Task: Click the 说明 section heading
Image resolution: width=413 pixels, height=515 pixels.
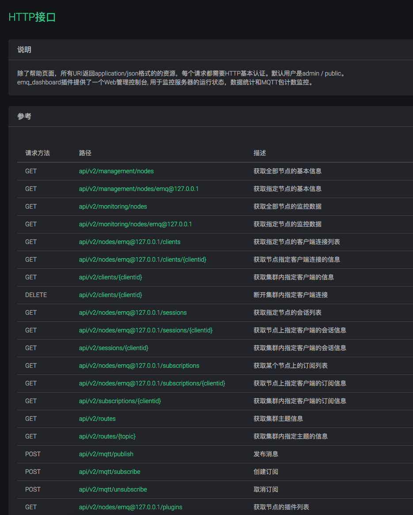Action: [x=24, y=50]
